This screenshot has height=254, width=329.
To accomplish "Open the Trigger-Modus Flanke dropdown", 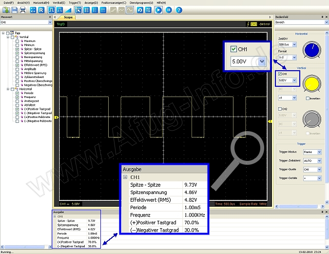I will [319, 152].
